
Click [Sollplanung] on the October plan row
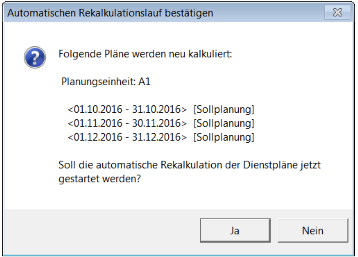coord(224,110)
